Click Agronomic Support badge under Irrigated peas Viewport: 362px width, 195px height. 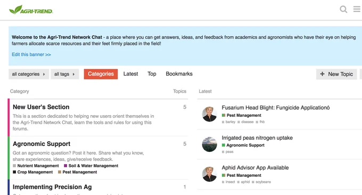[243, 145]
